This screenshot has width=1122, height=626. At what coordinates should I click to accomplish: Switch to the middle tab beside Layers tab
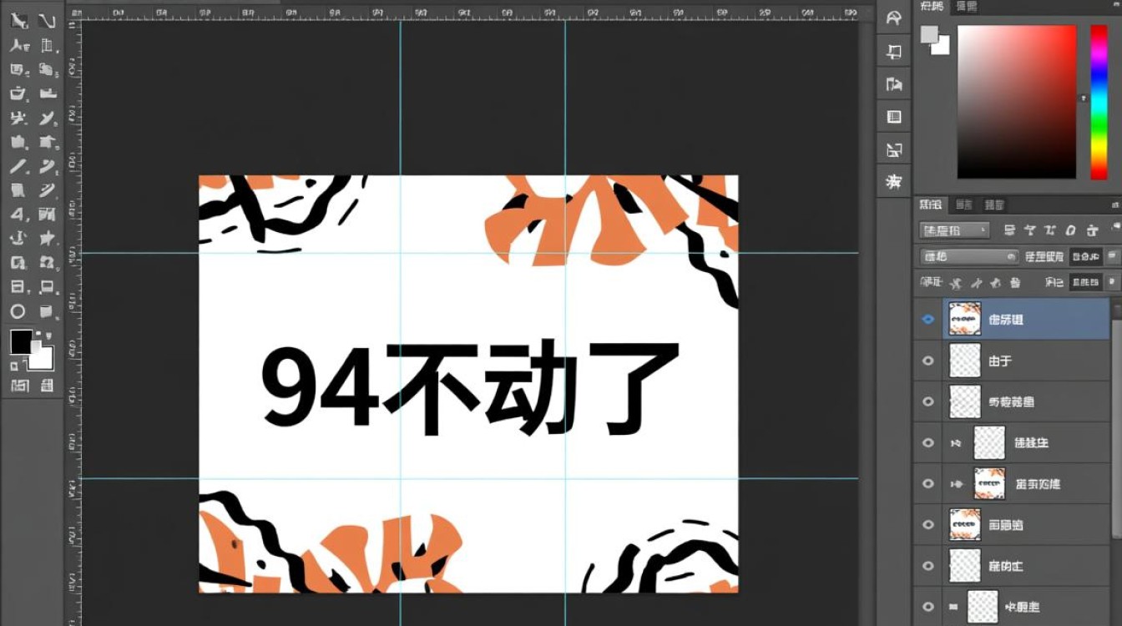click(x=963, y=204)
